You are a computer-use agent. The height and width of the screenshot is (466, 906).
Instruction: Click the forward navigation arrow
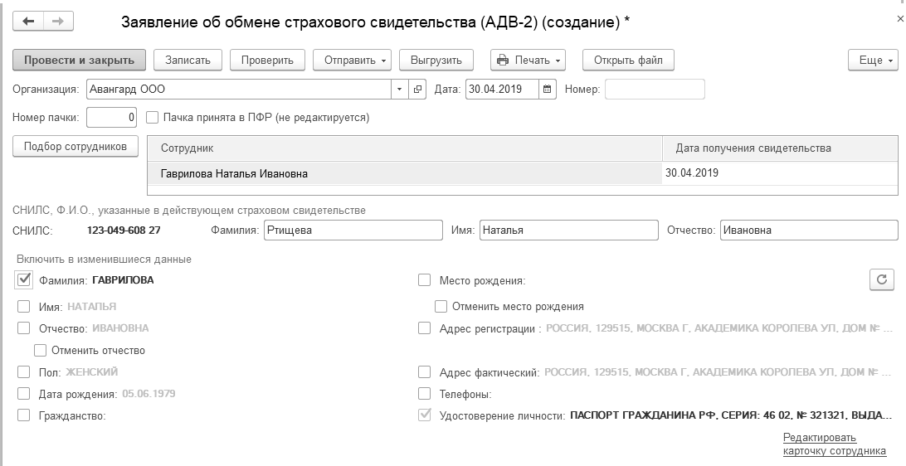click(x=57, y=22)
